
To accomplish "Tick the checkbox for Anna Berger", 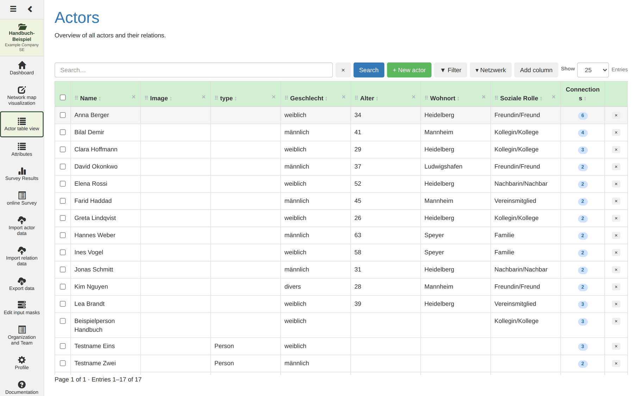I will click(63, 115).
